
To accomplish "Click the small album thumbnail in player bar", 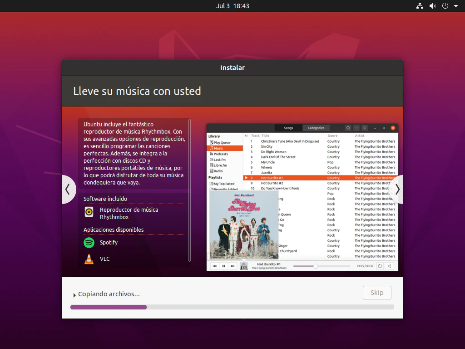I will pyautogui.click(x=244, y=266).
